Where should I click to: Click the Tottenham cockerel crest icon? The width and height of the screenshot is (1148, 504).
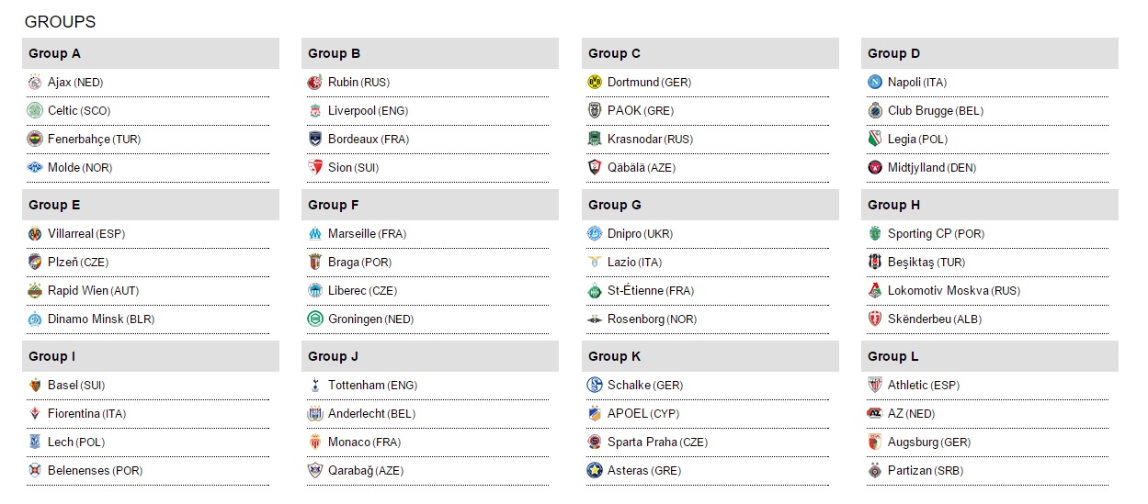pos(314,386)
